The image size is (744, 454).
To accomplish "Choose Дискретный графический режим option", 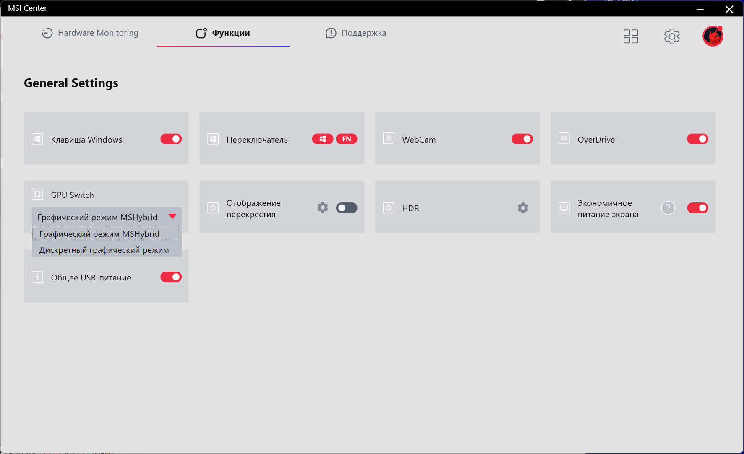I will (107, 250).
